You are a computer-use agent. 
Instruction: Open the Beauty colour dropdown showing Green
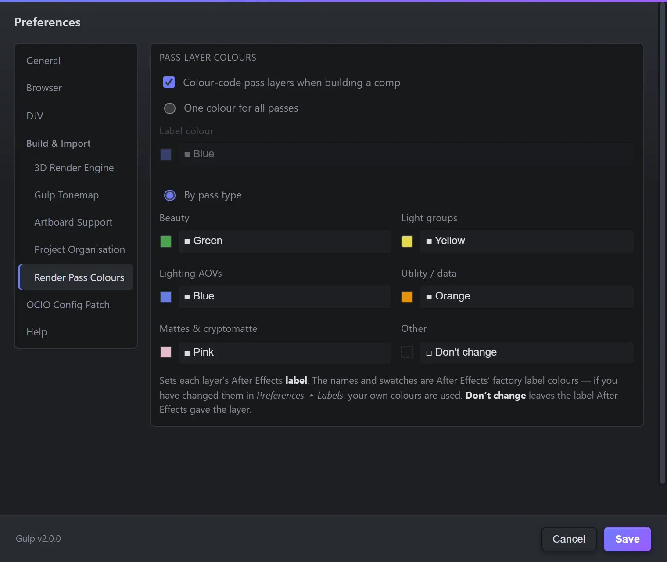tap(284, 241)
